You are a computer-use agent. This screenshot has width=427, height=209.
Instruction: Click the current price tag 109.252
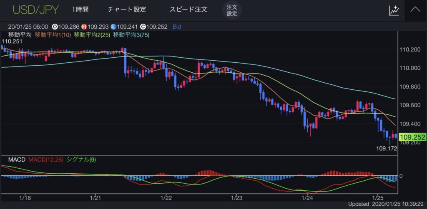pyautogui.click(x=412, y=138)
